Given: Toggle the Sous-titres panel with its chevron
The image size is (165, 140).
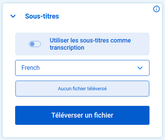Looking at the screenshot, I should 13,16.
